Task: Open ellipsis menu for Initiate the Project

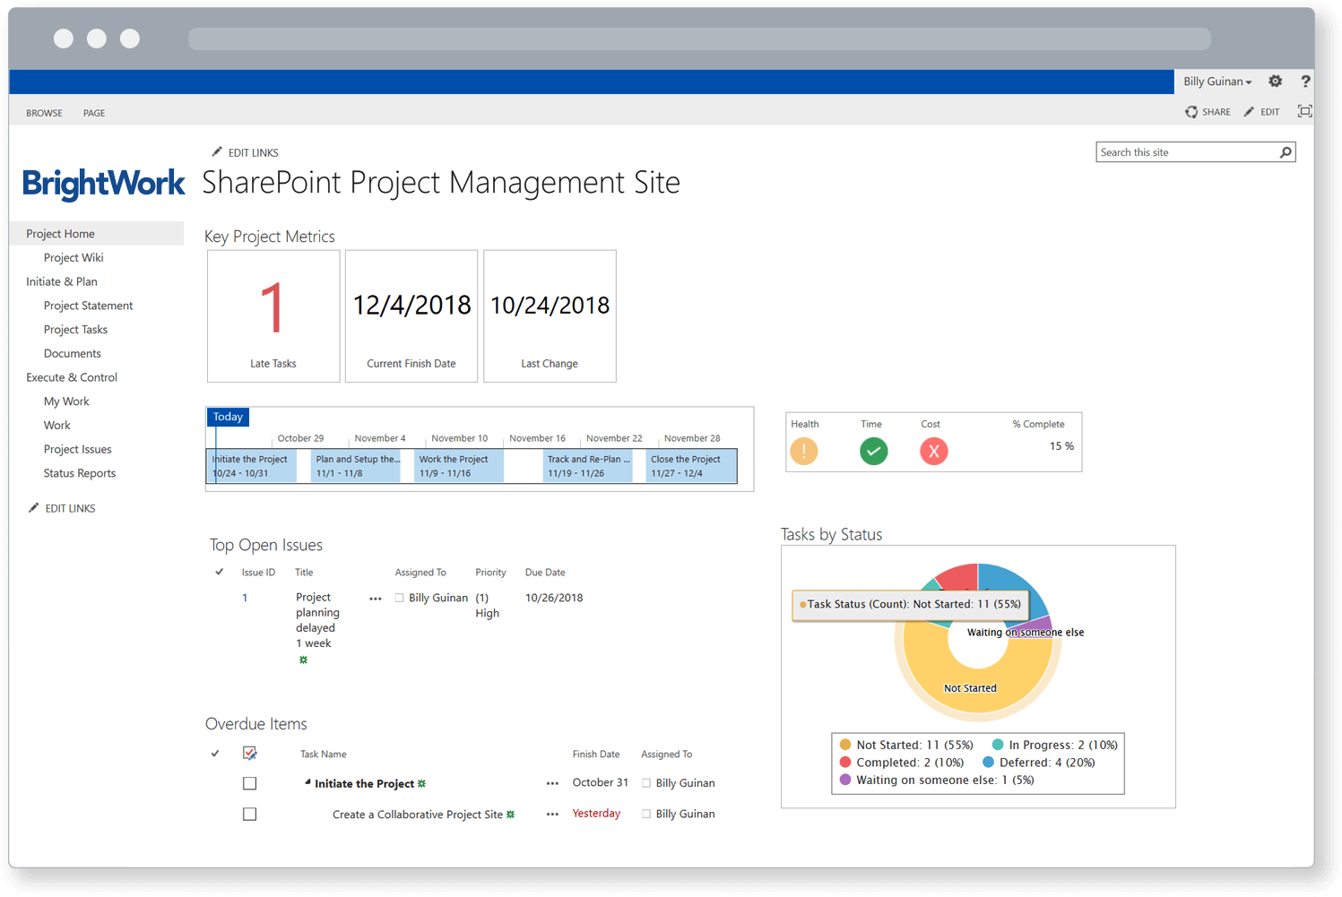Action: (x=552, y=783)
